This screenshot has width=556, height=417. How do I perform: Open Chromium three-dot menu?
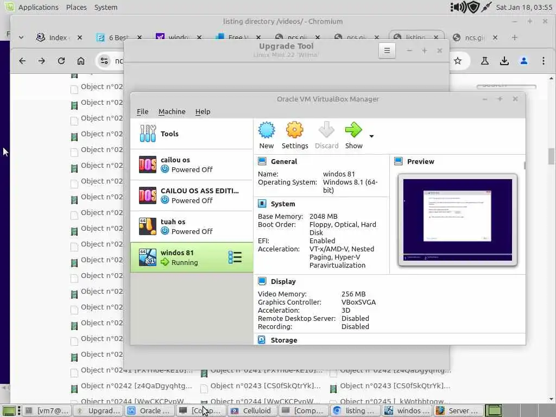pyautogui.click(x=543, y=61)
